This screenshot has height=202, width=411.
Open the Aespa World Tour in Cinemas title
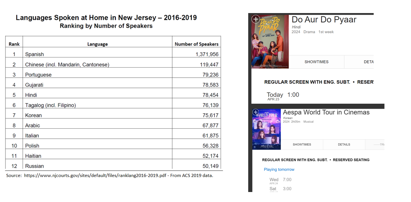pyautogui.click(x=326, y=113)
